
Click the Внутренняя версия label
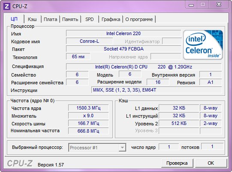173,75
